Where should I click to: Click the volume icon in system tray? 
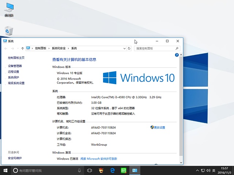tap(208, 170)
